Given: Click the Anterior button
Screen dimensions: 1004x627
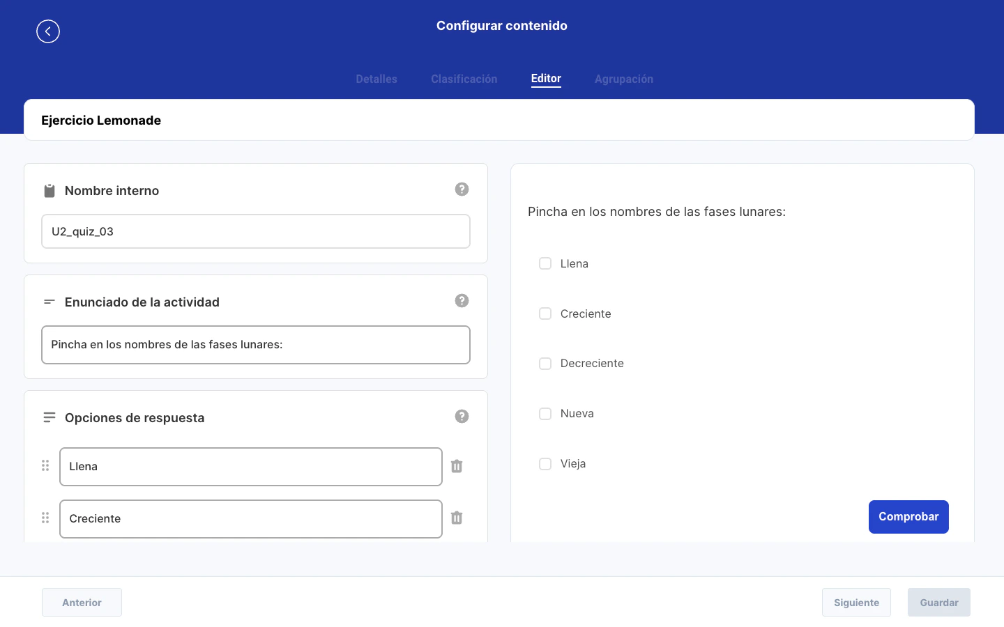Looking at the screenshot, I should pyautogui.click(x=82, y=602).
